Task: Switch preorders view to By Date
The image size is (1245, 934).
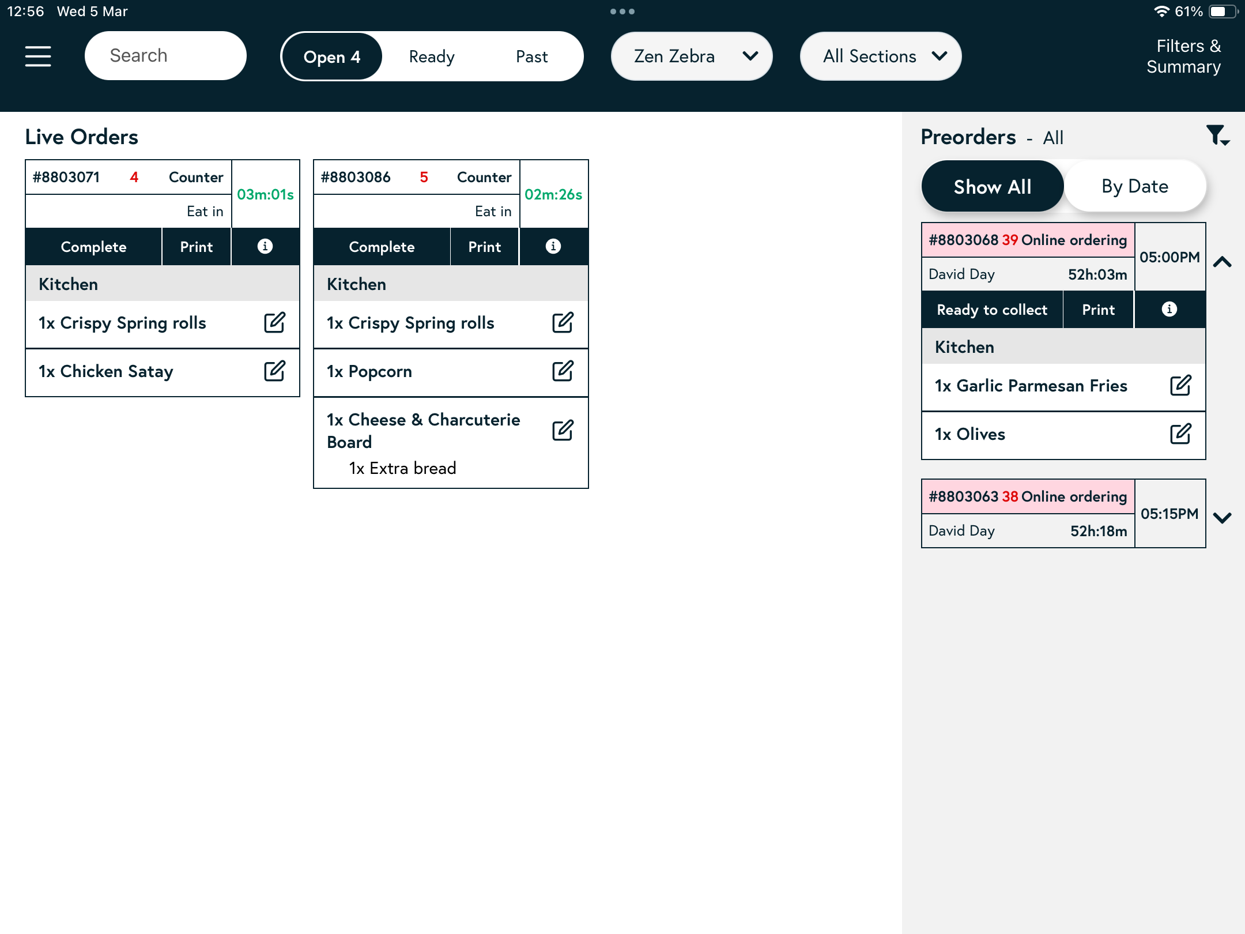Action: pyautogui.click(x=1134, y=187)
